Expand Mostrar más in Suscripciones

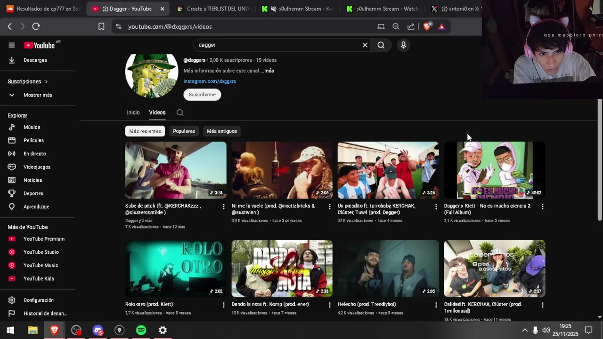38,95
